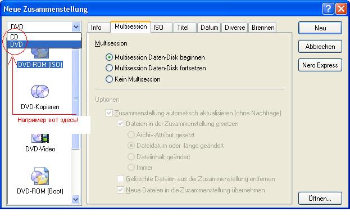Viewport: 350px width, 216px height.
Task: Select Dateiinhalt geändert radio button
Action: tap(131, 157)
